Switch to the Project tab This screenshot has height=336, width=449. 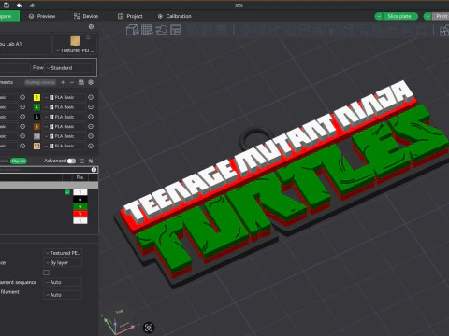tap(130, 16)
